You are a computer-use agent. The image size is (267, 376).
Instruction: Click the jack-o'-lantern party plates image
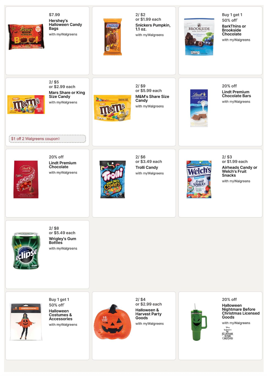pyautogui.click(x=112, y=322)
